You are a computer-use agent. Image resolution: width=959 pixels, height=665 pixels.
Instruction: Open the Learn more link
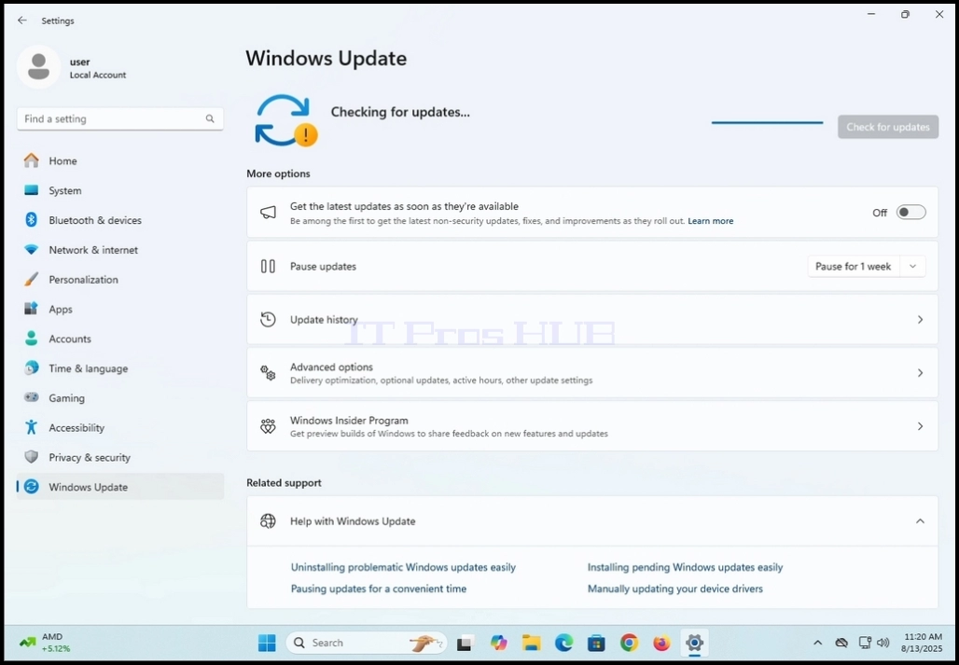pos(711,221)
